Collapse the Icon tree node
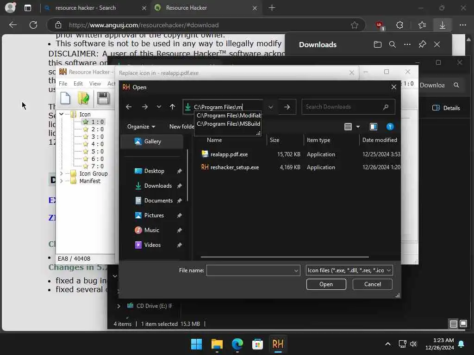474x355 pixels. pyautogui.click(x=62, y=114)
